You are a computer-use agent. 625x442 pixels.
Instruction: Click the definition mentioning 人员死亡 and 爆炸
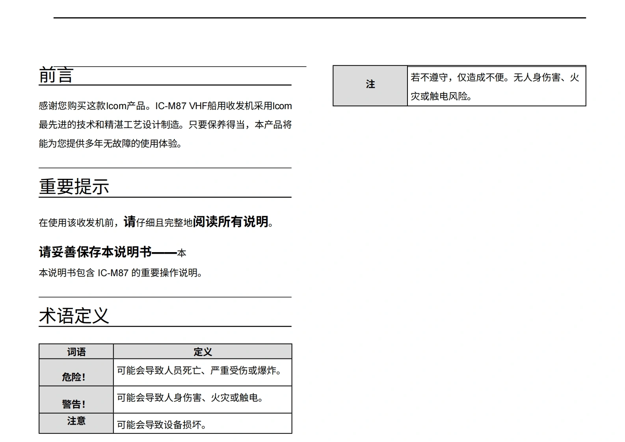199,371
